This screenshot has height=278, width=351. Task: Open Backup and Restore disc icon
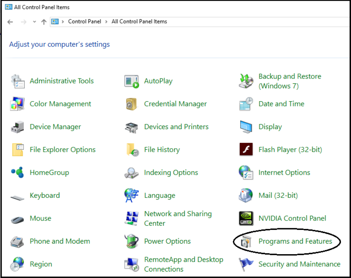[246, 81]
